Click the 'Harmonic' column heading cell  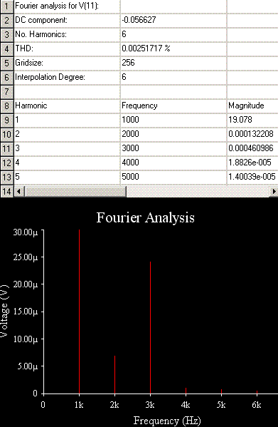pos(67,106)
